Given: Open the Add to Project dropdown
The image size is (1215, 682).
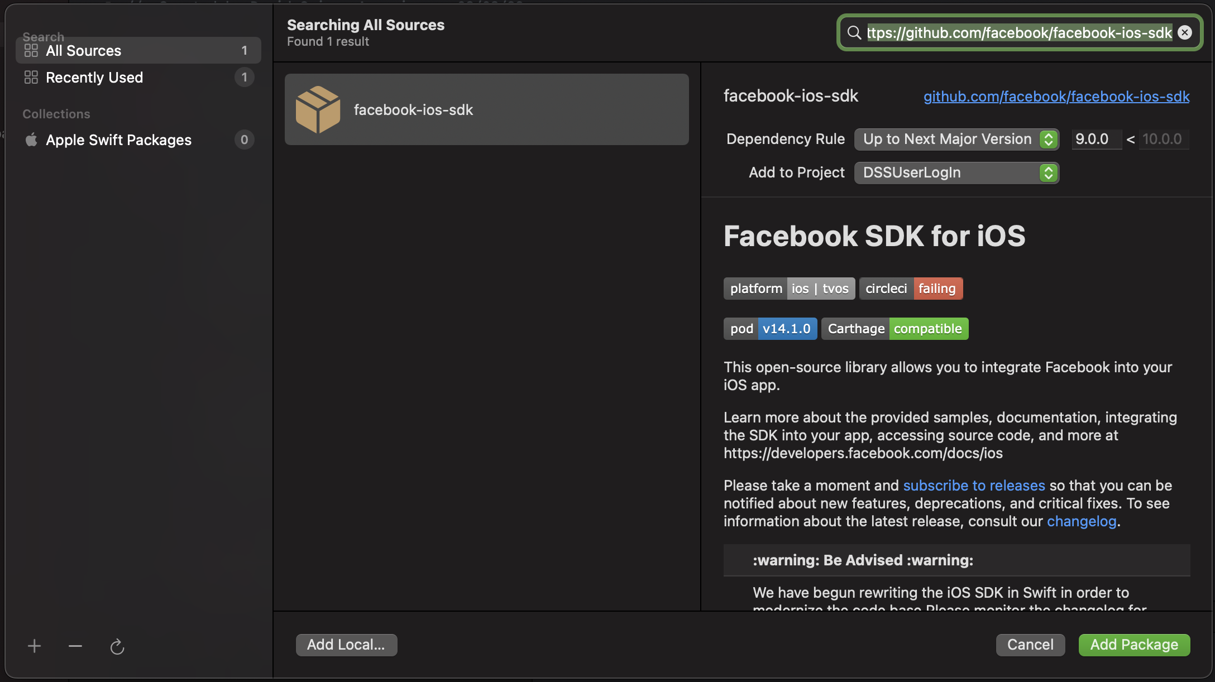Looking at the screenshot, I should coord(956,172).
